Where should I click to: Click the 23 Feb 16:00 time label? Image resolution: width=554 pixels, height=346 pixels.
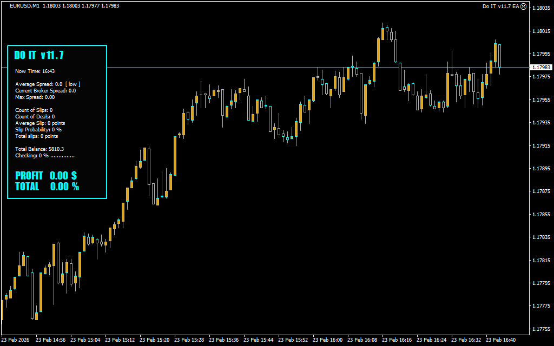click(329, 341)
